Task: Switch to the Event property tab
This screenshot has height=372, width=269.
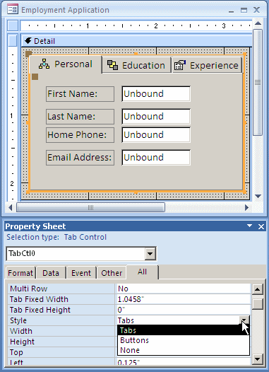Action: (81, 273)
